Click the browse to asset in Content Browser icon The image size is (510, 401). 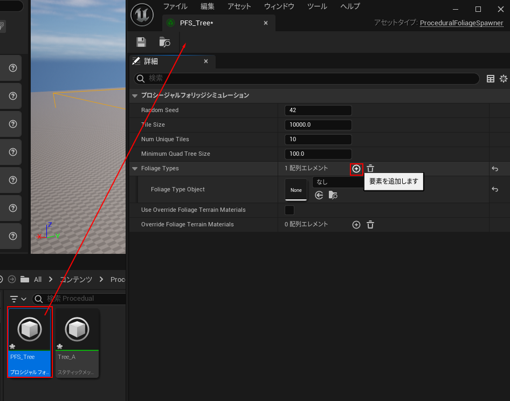coord(165,42)
